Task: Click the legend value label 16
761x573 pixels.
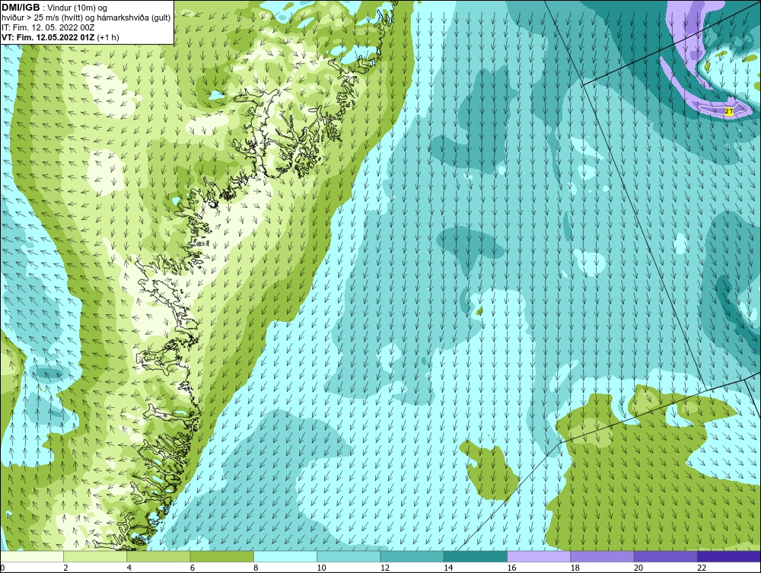Action: [x=511, y=568]
